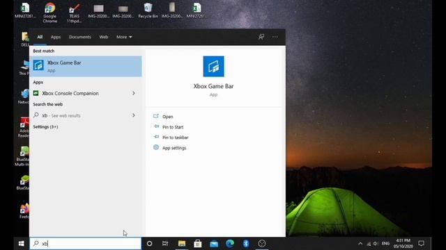Switch to the Documents search tab
Screen dimensions: 446x250
coord(80,37)
